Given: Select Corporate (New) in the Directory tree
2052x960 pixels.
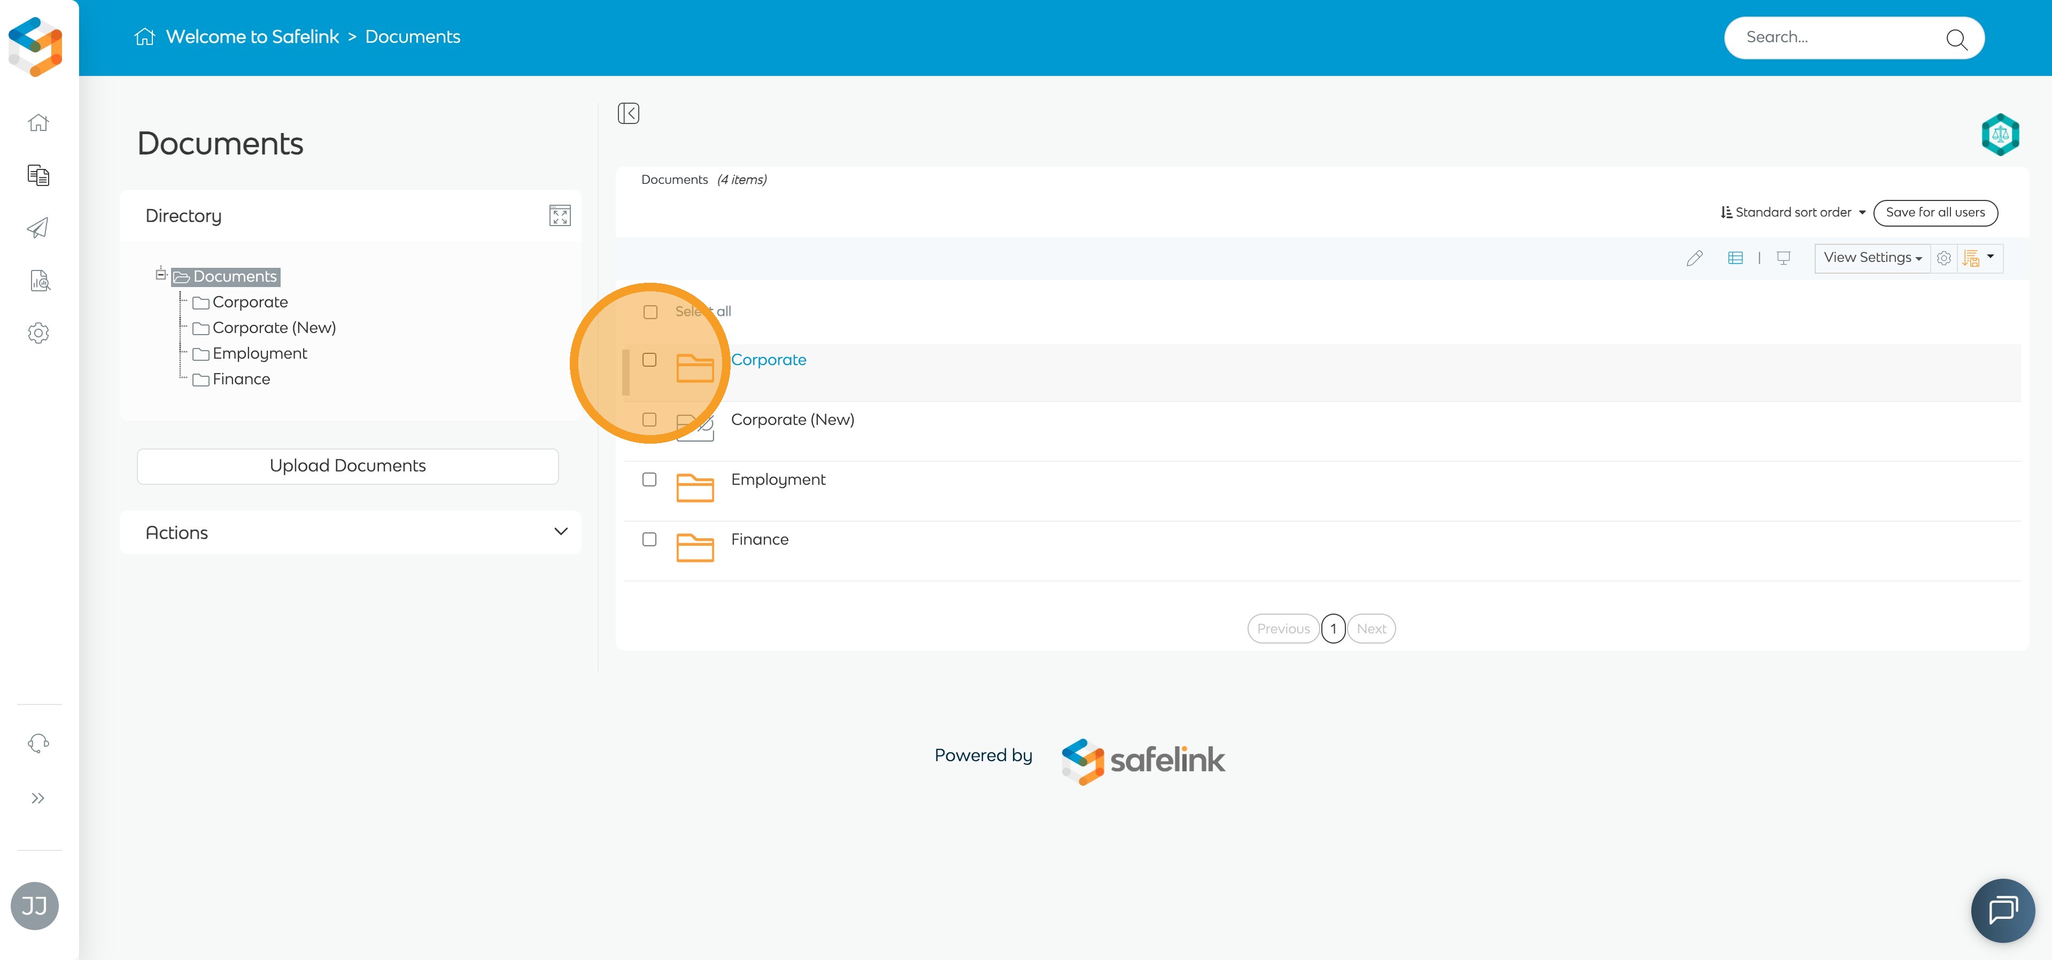Looking at the screenshot, I should tap(274, 328).
